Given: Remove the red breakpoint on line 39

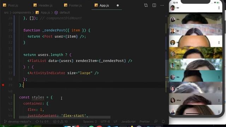Looking at the screenshot, I should pos(3,85).
